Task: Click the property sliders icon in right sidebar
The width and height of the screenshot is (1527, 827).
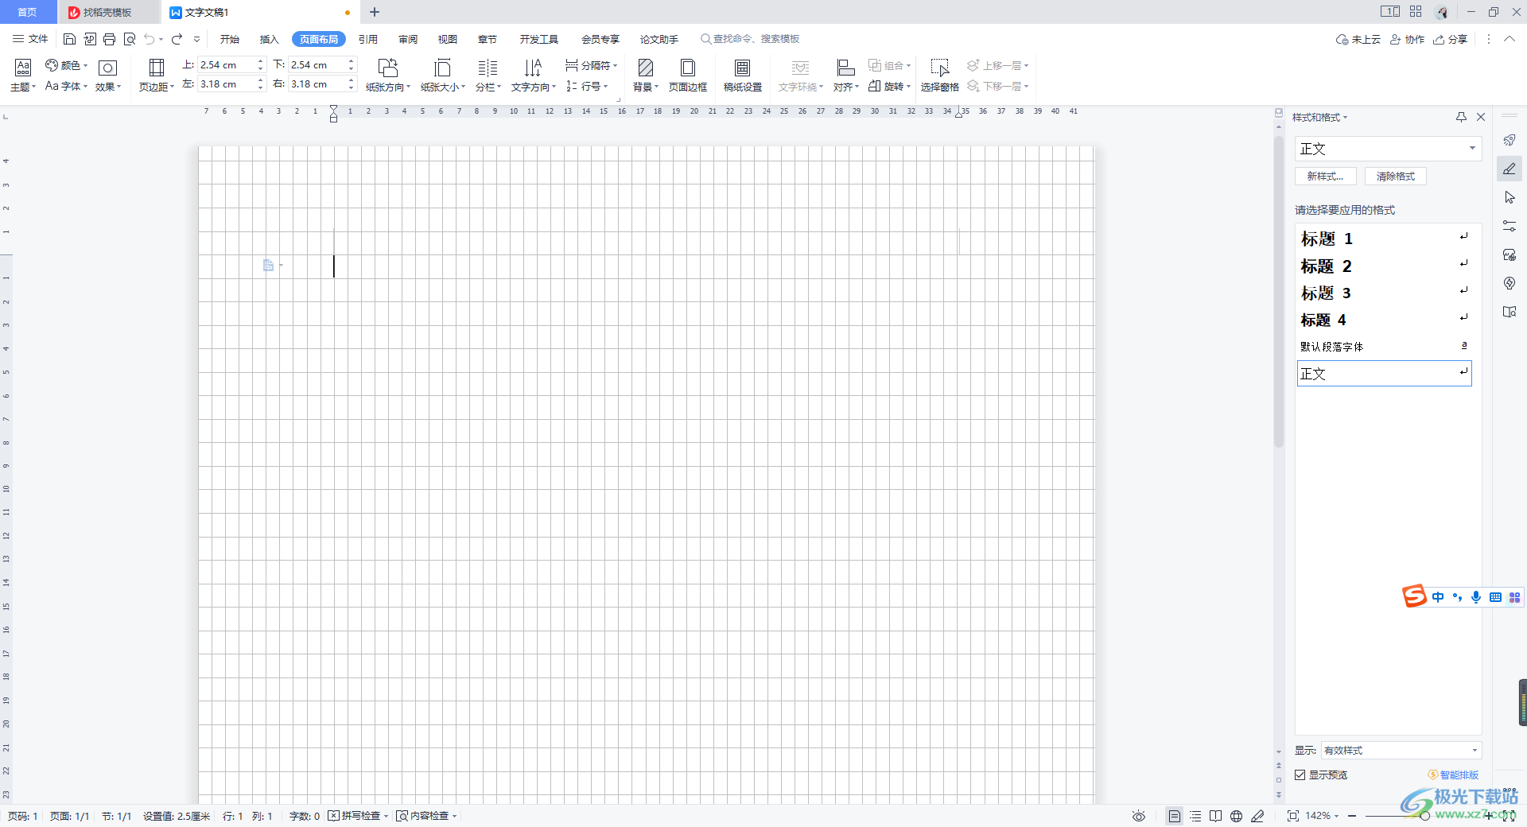Action: 1510,226
